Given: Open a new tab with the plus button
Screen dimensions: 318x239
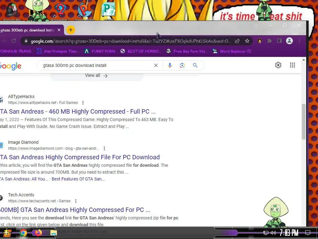Looking at the screenshot, I should 70,30.
